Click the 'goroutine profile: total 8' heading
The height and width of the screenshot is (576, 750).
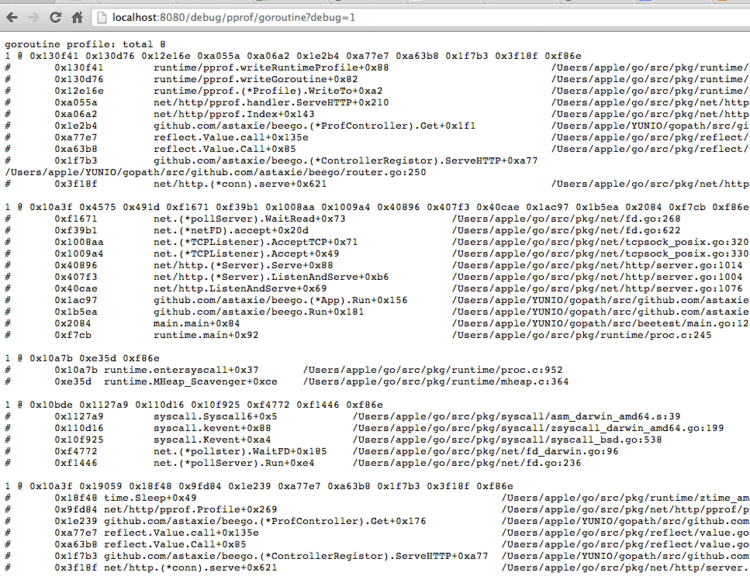tap(85, 44)
